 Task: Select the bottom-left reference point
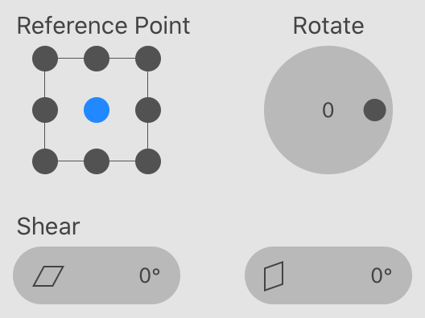click(x=45, y=161)
